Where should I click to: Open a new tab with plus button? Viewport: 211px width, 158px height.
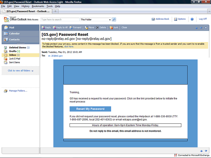coord(55,12)
